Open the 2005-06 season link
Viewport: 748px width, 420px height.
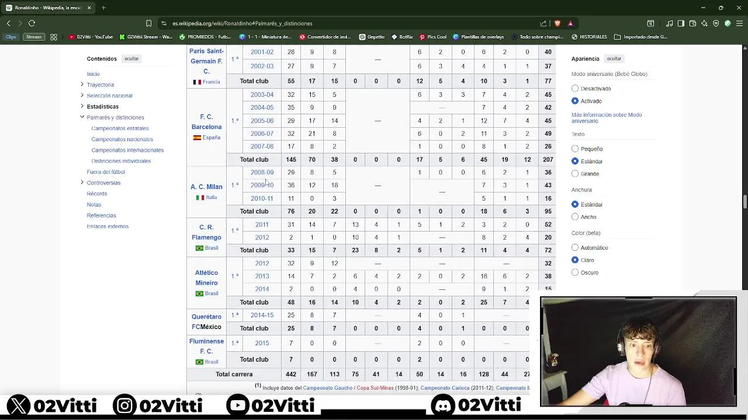262,121
